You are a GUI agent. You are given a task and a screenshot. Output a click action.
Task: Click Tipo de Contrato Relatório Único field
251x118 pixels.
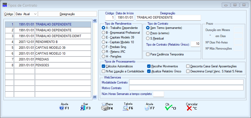195,44
